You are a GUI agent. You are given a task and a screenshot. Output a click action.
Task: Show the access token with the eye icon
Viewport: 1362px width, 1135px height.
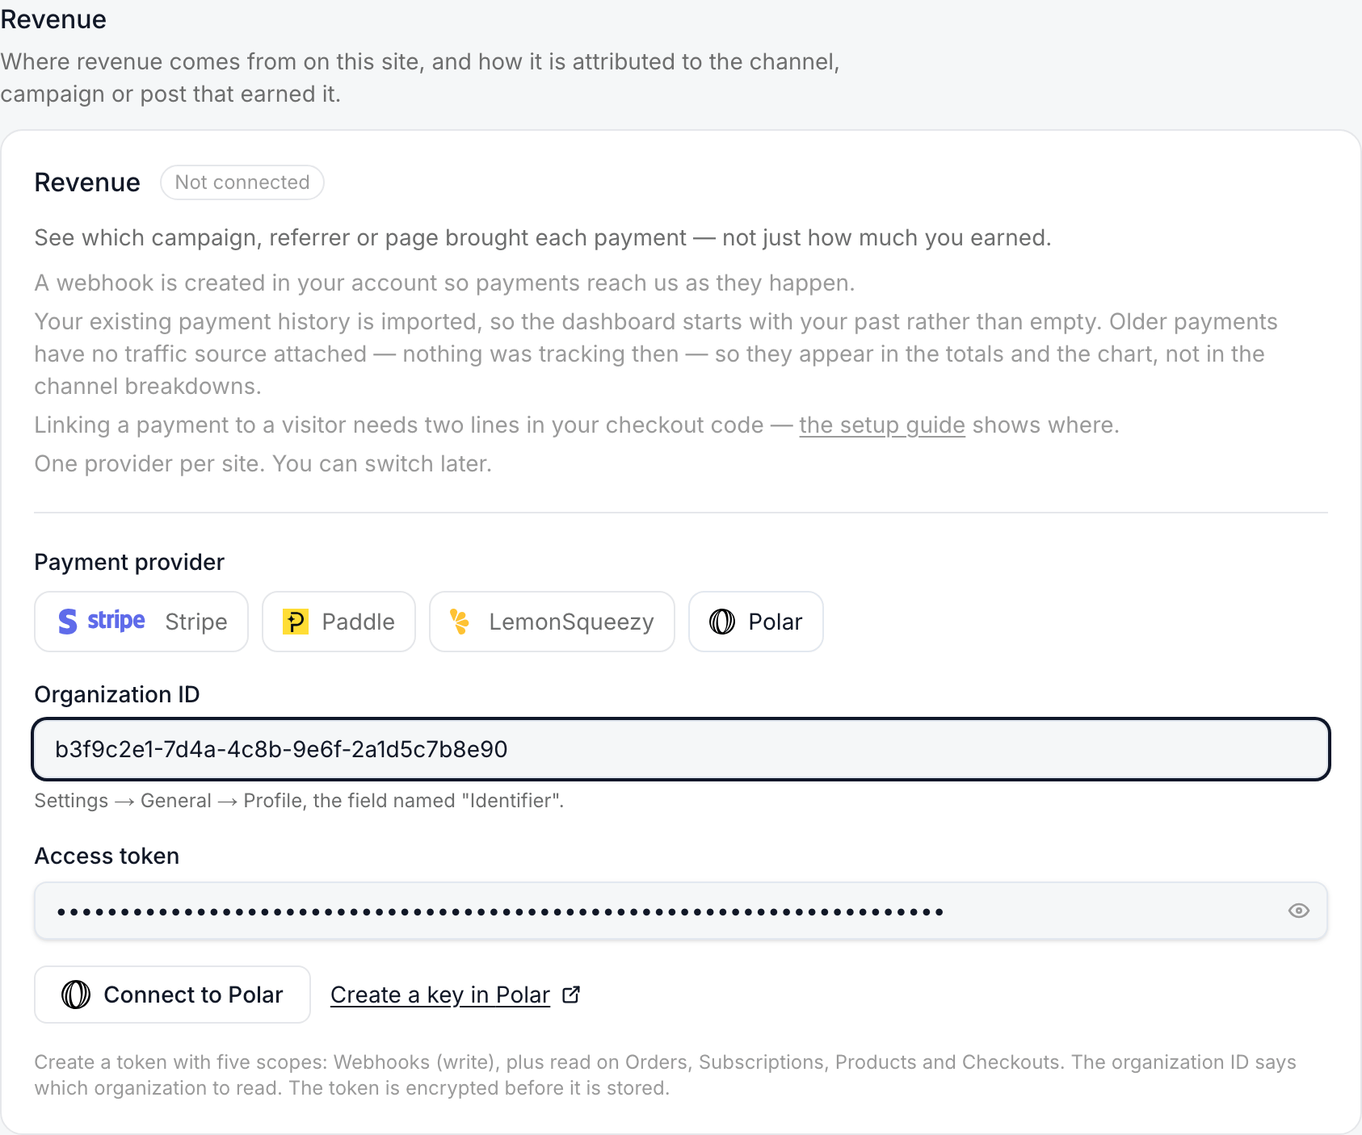click(x=1298, y=911)
